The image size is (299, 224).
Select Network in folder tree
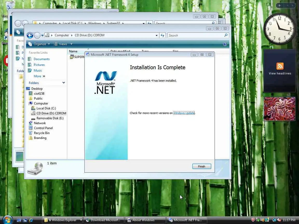click(40, 123)
